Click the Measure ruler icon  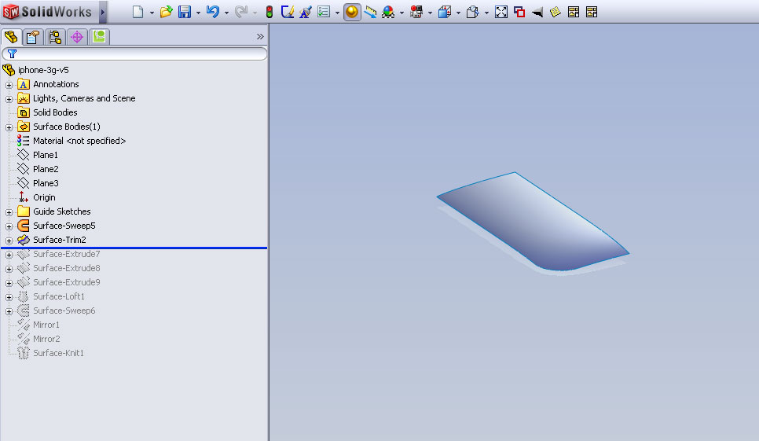coord(370,12)
